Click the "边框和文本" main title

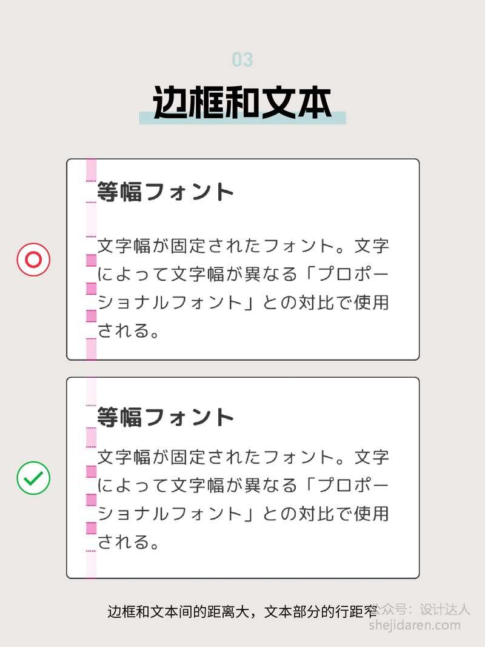[242, 101]
